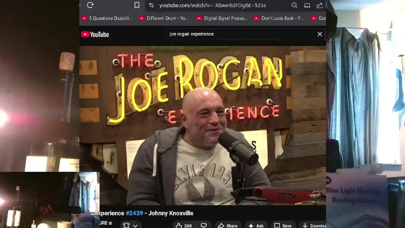Dislike the video with thumbs-down
This screenshot has height=228, width=405.
coord(204,225)
